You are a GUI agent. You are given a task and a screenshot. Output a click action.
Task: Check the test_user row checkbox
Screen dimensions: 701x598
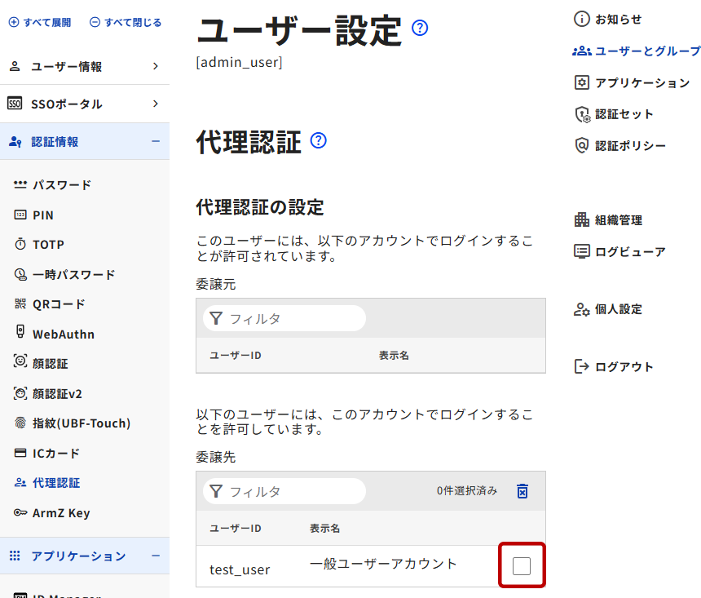(522, 565)
